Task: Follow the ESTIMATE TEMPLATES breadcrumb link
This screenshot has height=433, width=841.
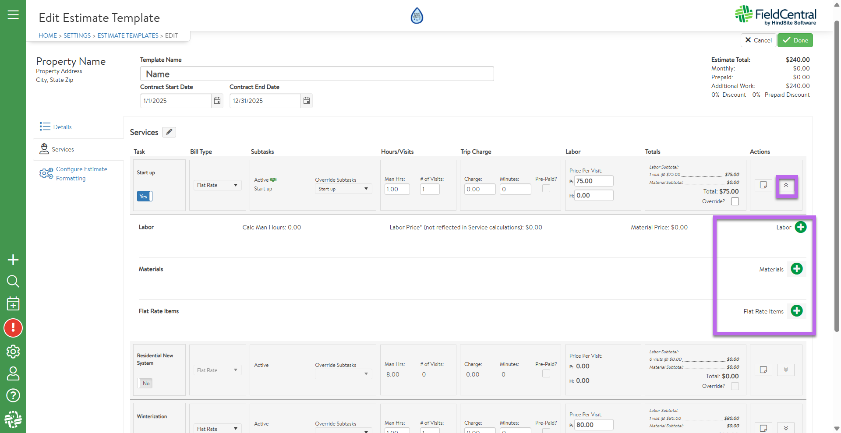Action: tap(128, 35)
